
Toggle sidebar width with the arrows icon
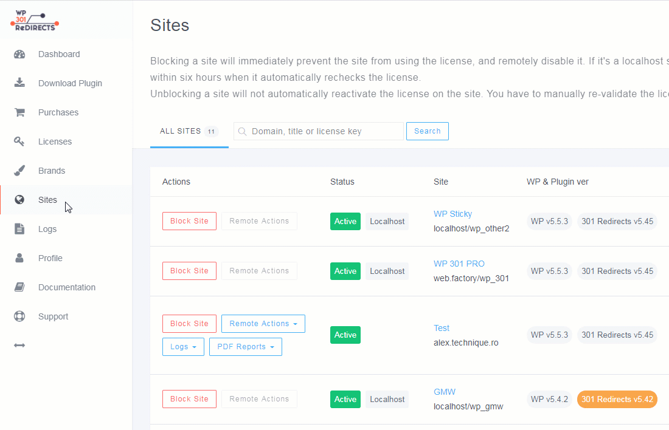click(x=19, y=345)
